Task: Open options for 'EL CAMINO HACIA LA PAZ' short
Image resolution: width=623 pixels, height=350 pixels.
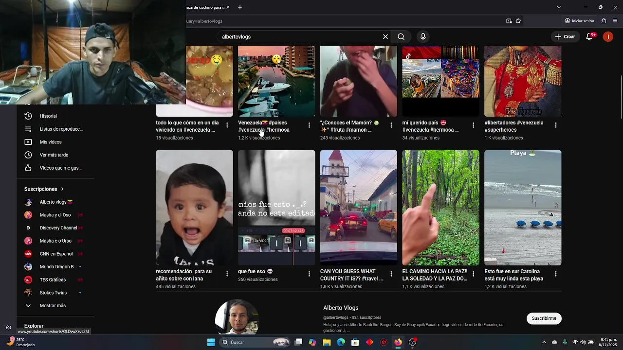Action: click(473, 274)
